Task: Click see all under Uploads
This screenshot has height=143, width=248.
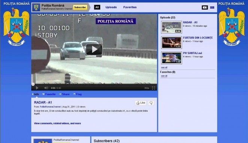Action: coord(164,67)
